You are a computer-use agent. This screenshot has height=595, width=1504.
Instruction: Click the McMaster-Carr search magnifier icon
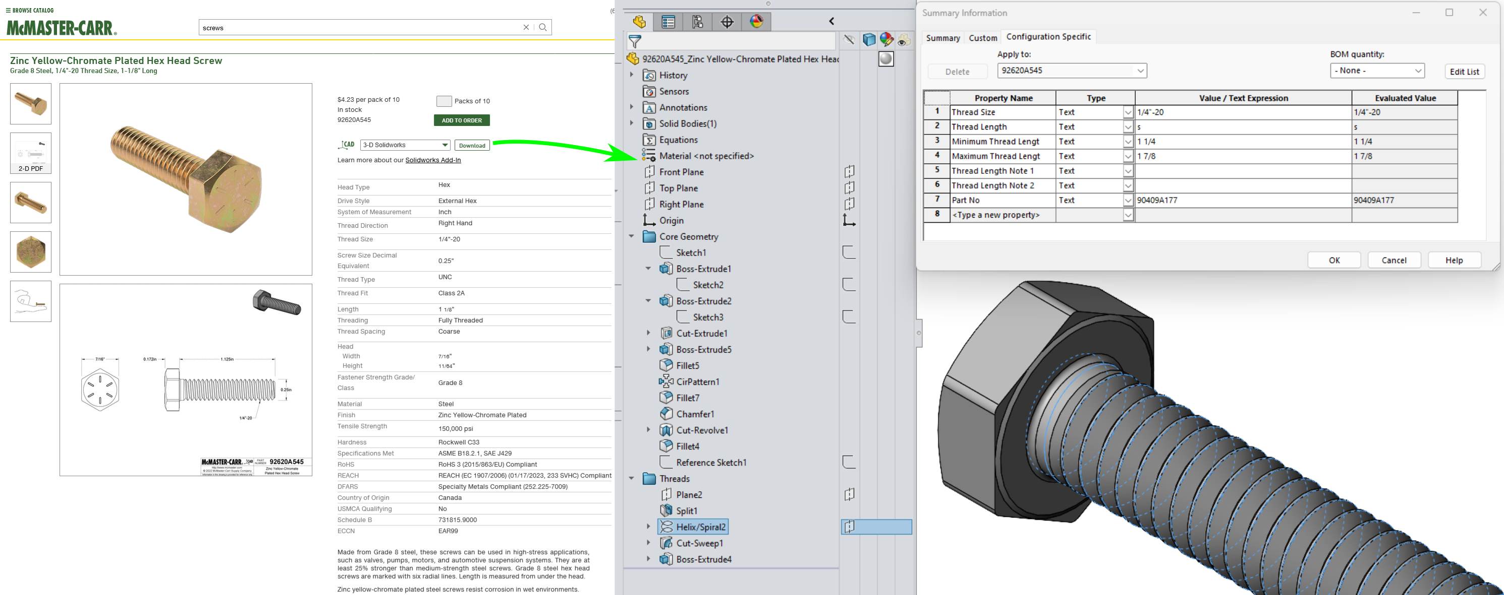[543, 27]
